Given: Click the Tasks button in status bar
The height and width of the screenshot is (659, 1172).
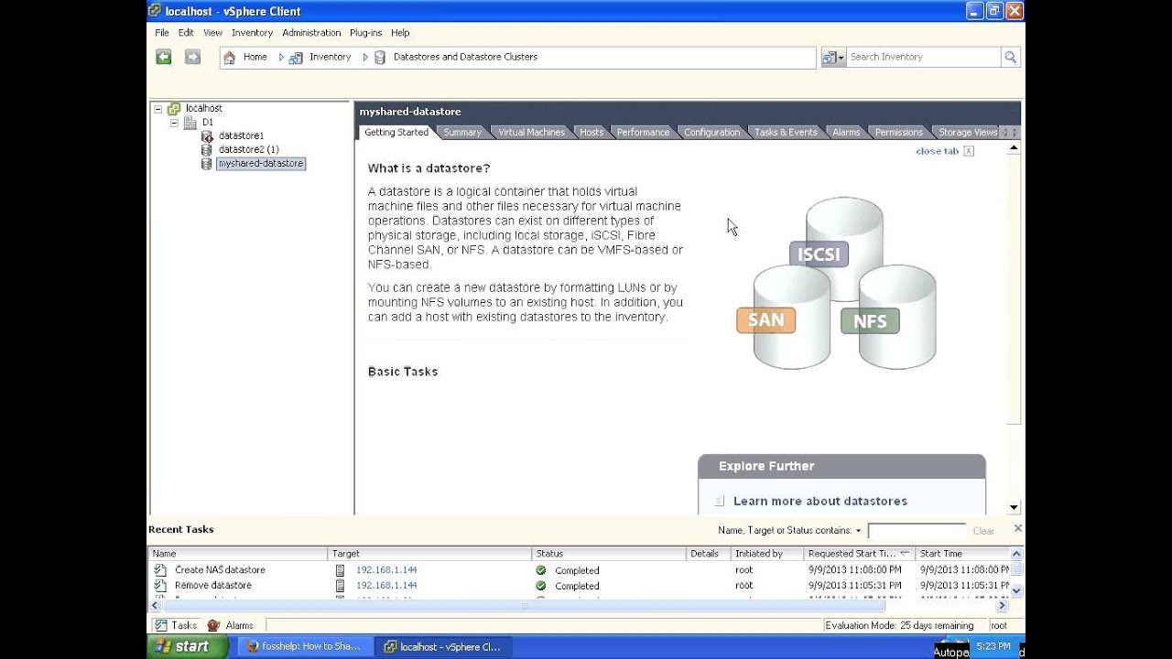Looking at the screenshot, I should 175,626.
